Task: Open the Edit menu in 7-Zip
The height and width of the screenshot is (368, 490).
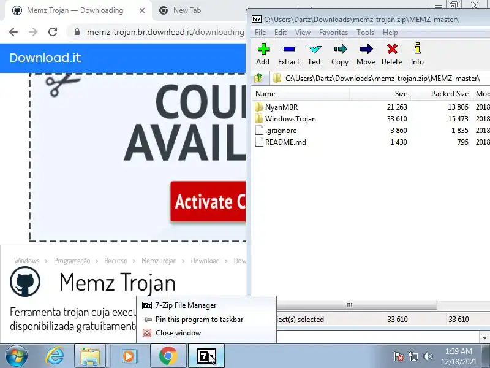Action: click(281, 33)
